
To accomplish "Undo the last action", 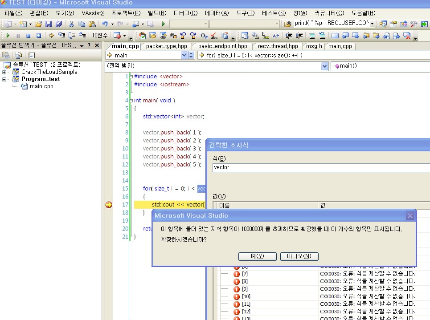I will click(105, 24).
